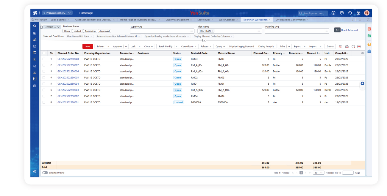Screen dimensions: 387x196
Task: Click the refresh icon in the toolbar
Action: 353,47
